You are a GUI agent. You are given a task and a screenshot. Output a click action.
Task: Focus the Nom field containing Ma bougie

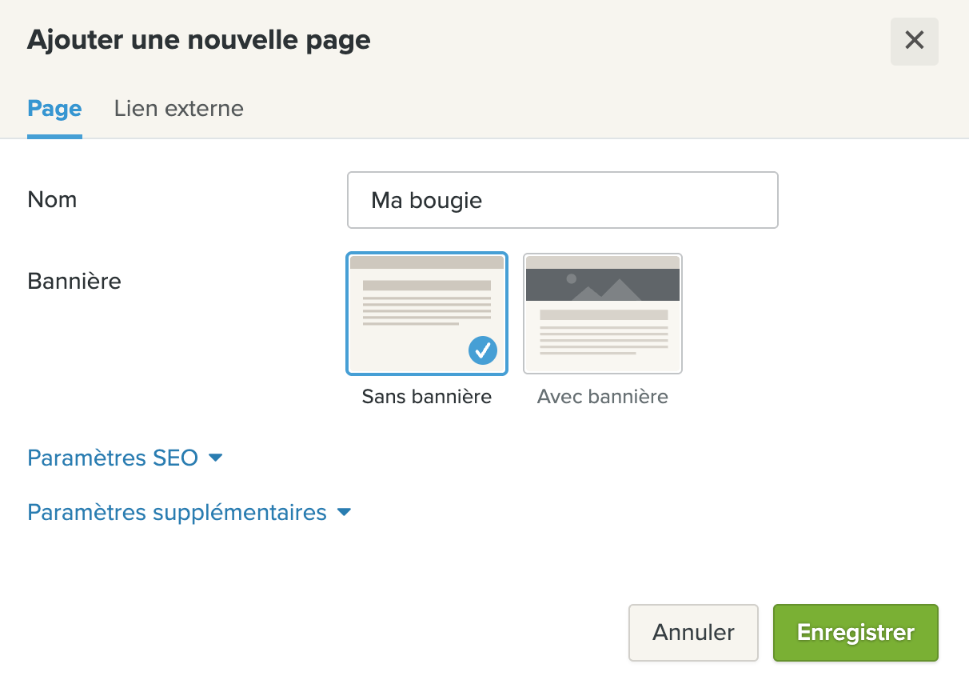563,200
